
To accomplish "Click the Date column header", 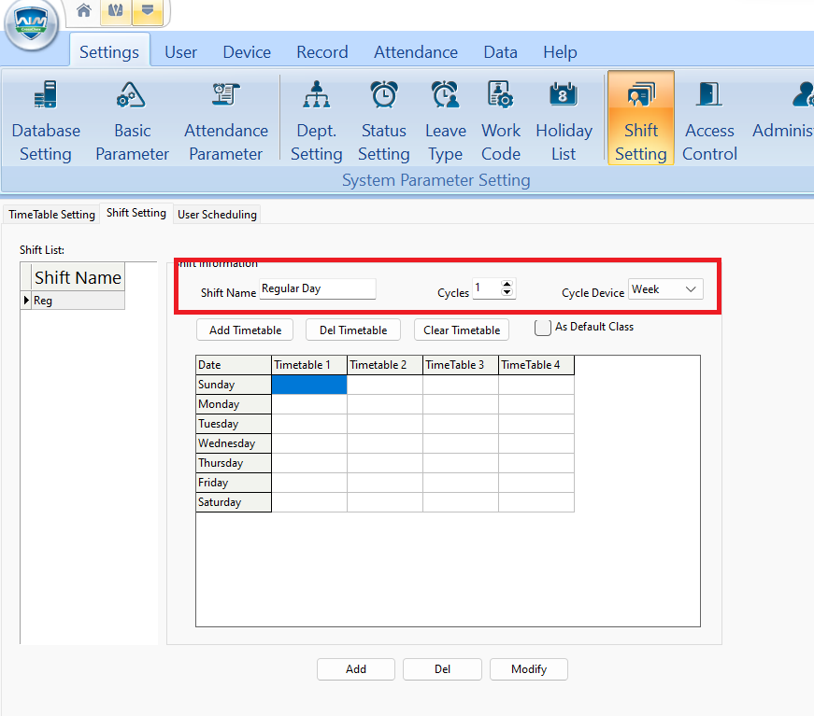I will click(x=234, y=365).
